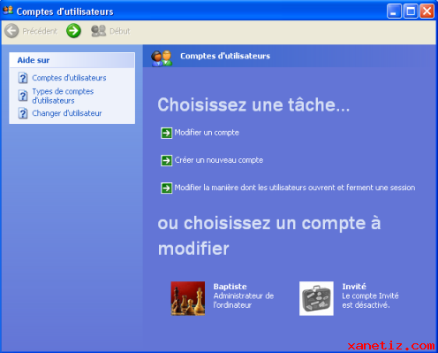Open help topic Changer d'utilisateur
The width and height of the screenshot is (438, 353).
pyautogui.click(x=67, y=113)
